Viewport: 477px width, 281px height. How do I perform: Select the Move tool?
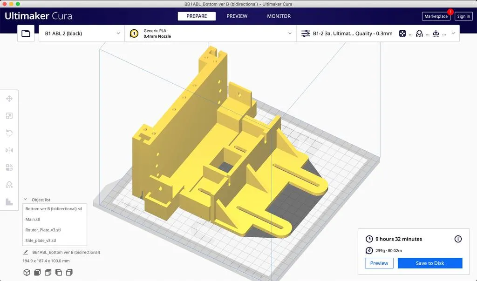(x=9, y=99)
